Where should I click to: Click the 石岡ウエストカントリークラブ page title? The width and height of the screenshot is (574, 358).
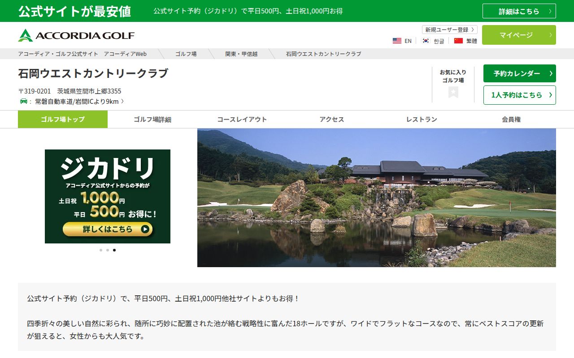93,73
